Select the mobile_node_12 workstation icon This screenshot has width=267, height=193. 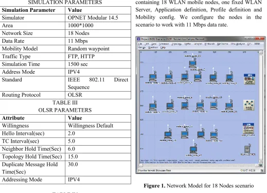tap(168, 135)
